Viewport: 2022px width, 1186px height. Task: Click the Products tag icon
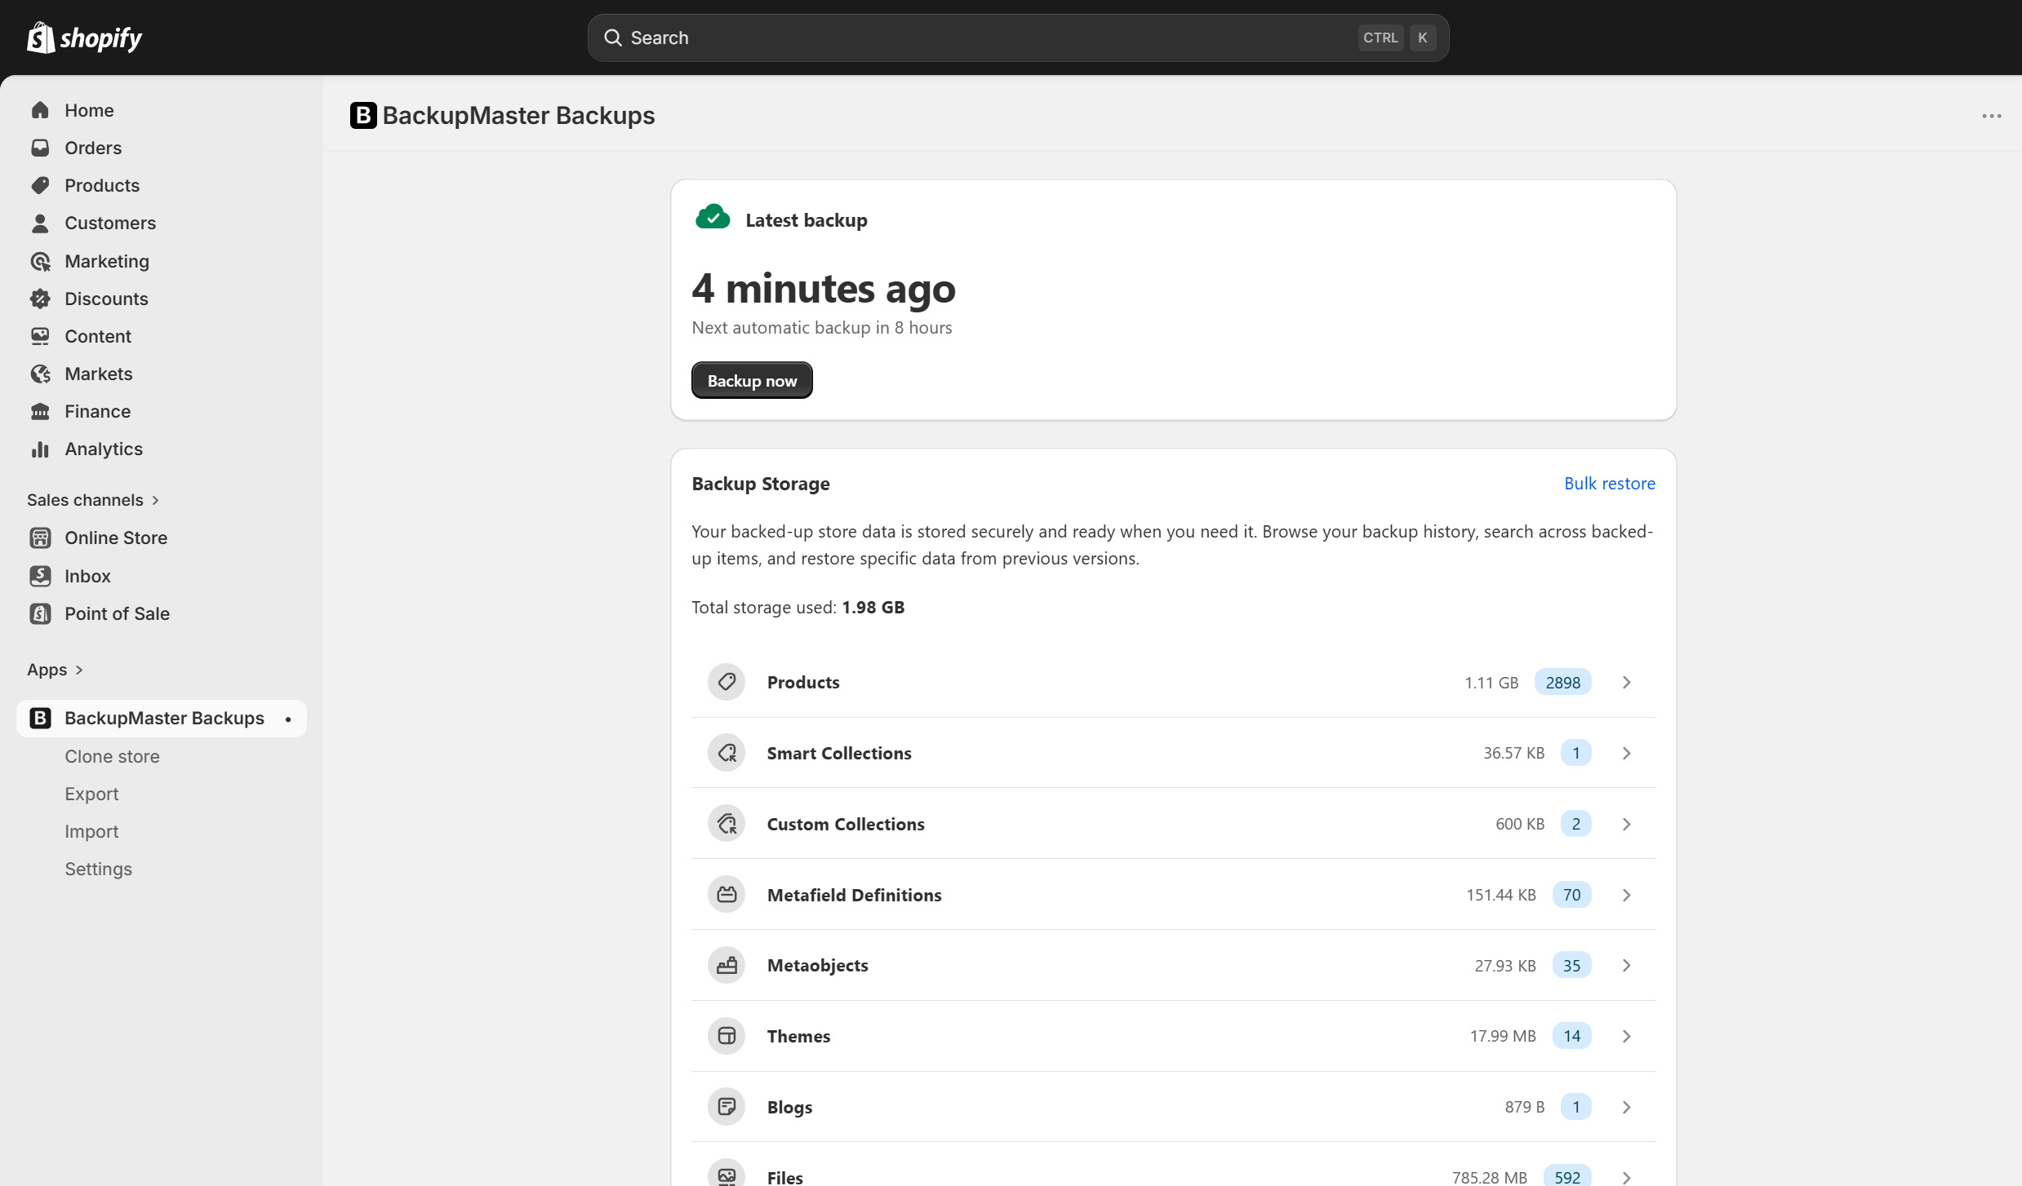[x=40, y=185]
